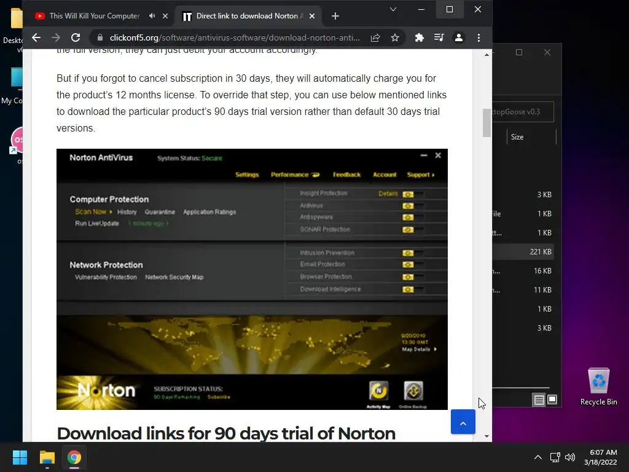Open the Chrome extensions puzzle icon
This screenshot has height=472, width=629.
(x=419, y=37)
